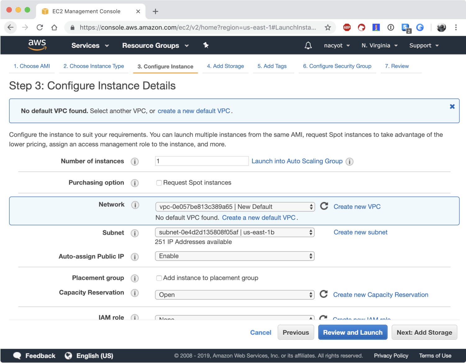Go to step 5. Add Tags
This screenshot has height=363, width=466.
(272, 66)
